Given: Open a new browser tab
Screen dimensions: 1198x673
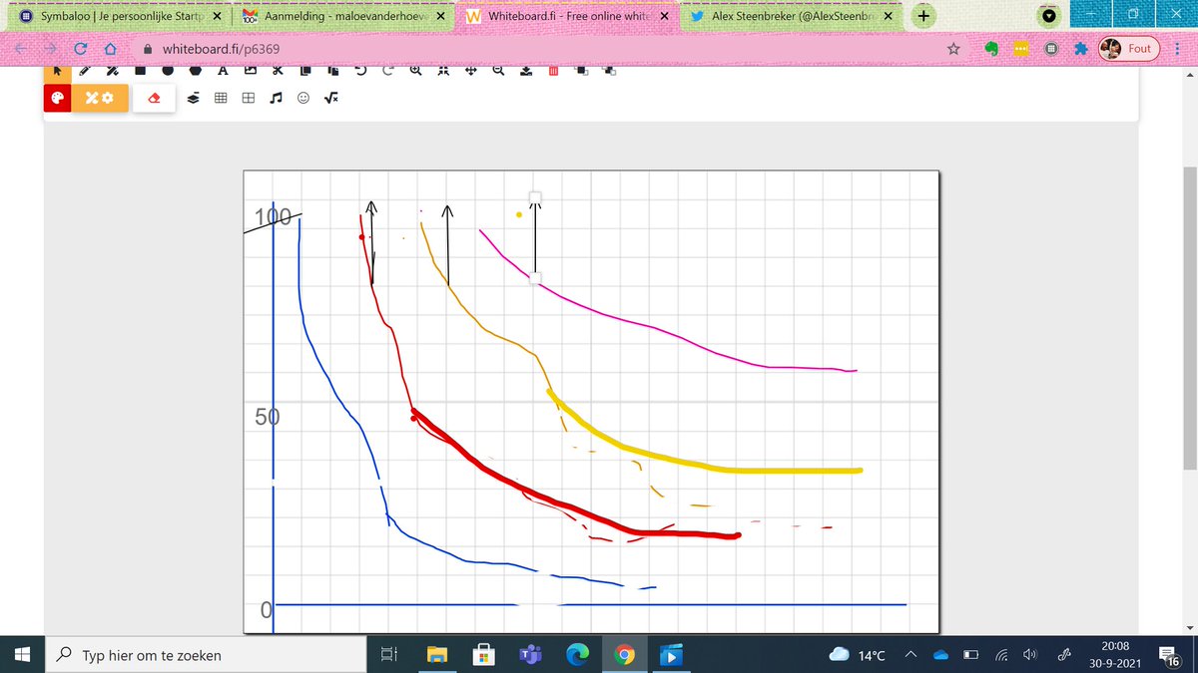Looking at the screenshot, I should (x=924, y=16).
